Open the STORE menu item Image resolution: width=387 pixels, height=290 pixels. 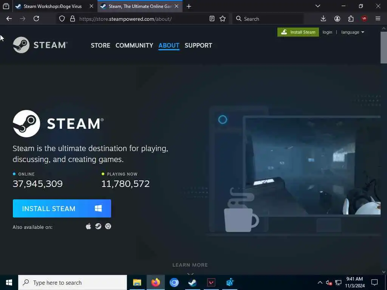click(x=101, y=45)
